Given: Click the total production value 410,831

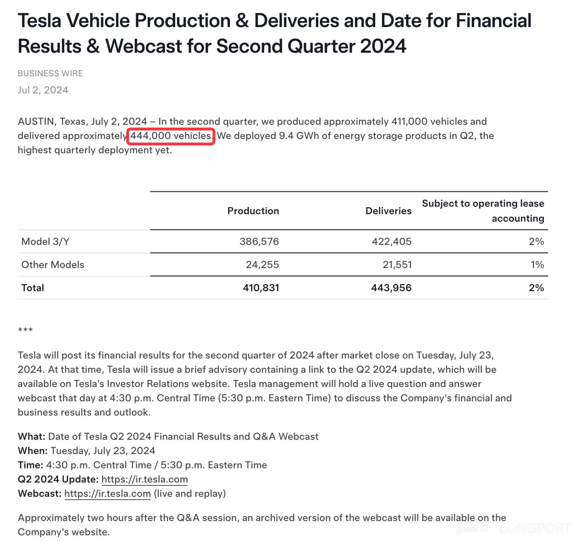Looking at the screenshot, I should (x=261, y=288).
